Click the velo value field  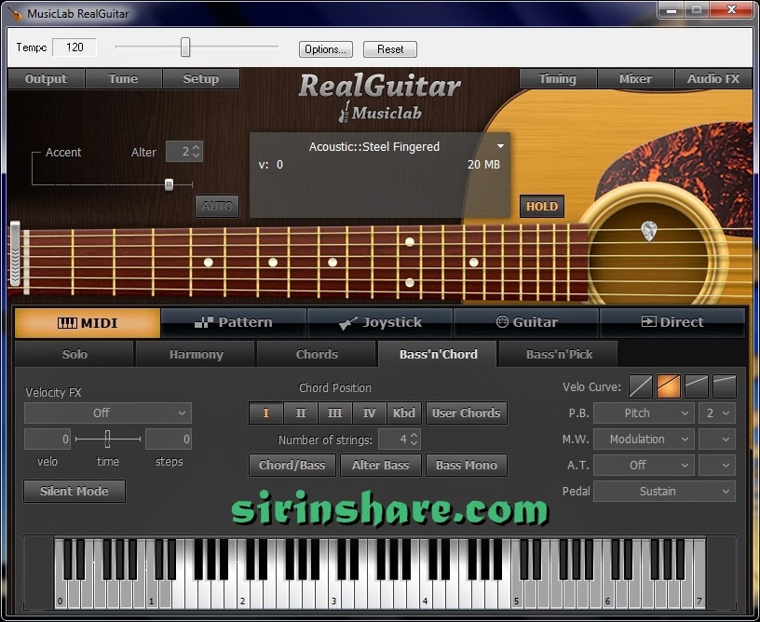[x=47, y=439]
